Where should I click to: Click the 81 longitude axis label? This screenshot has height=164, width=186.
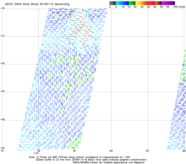click(75, 151)
